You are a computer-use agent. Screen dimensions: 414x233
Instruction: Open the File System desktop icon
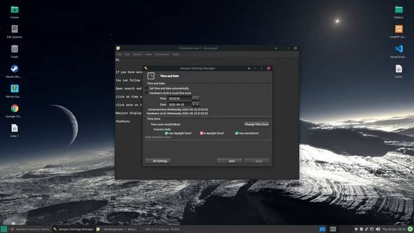point(14,30)
